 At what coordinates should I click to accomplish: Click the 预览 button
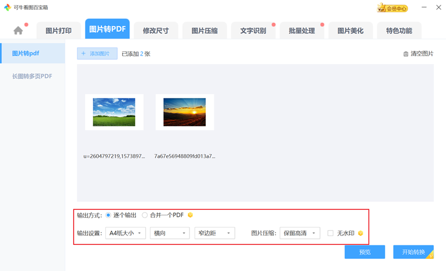pyautogui.click(x=365, y=252)
